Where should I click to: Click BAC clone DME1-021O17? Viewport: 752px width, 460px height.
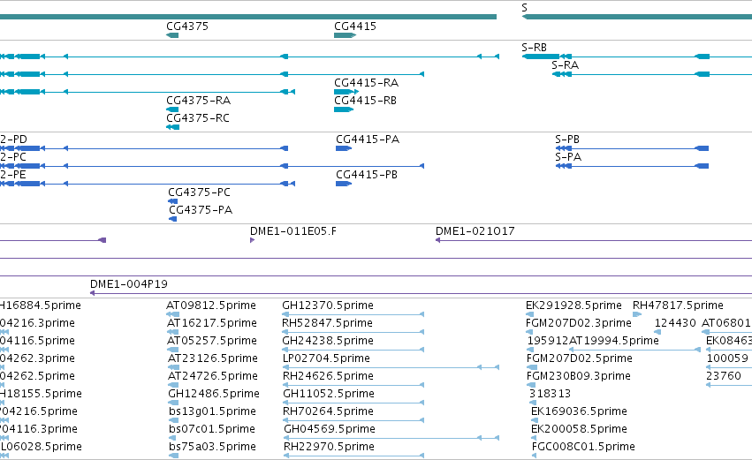pos(475,231)
